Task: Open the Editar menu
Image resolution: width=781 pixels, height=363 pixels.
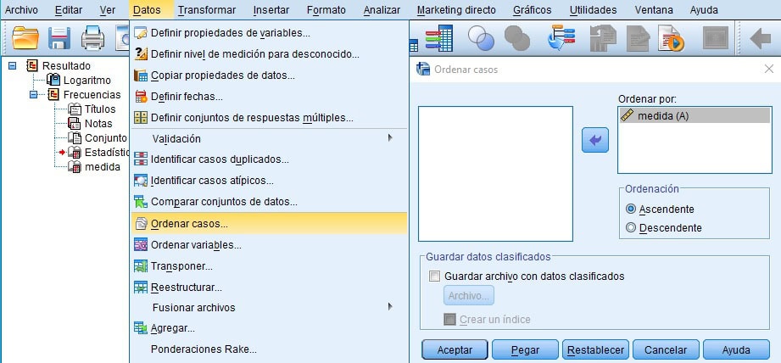Action: (69, 10)
